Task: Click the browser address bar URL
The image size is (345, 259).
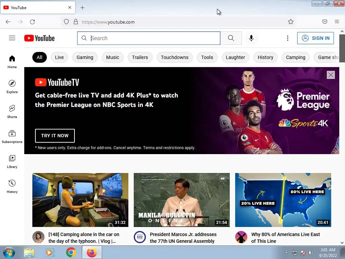Action: point(108,22)
